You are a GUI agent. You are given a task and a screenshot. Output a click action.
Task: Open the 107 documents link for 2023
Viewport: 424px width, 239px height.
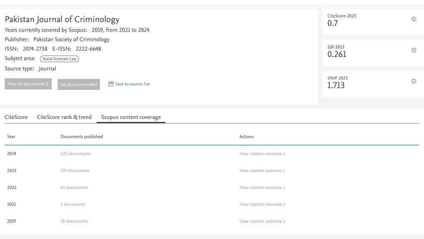[x=75, y=171]
